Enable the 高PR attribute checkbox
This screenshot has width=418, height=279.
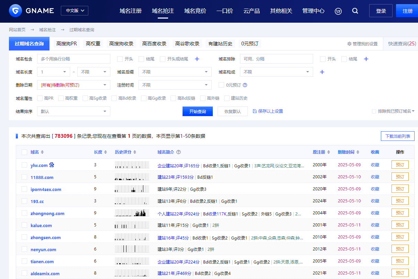point(40,98)
